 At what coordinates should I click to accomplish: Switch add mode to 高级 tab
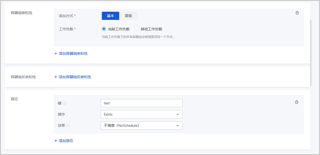pos(128,16)
